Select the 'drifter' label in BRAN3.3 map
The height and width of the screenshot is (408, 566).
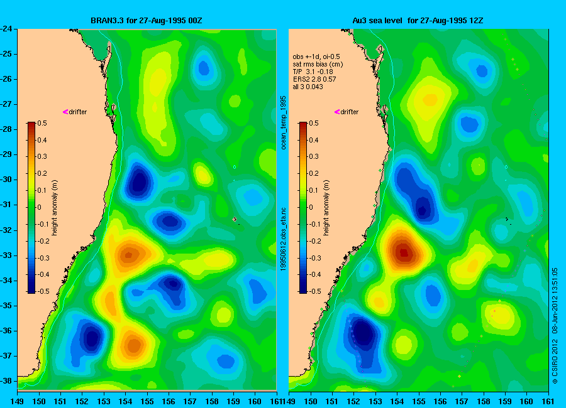pos(78,112)
